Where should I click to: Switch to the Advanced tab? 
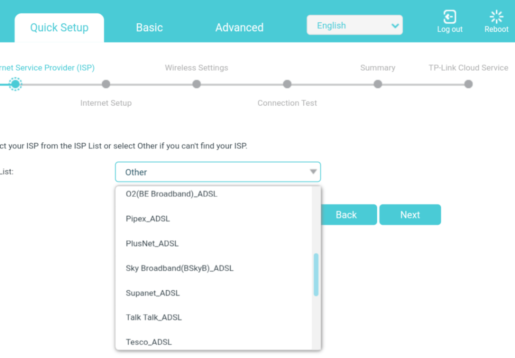click(239, 27)
